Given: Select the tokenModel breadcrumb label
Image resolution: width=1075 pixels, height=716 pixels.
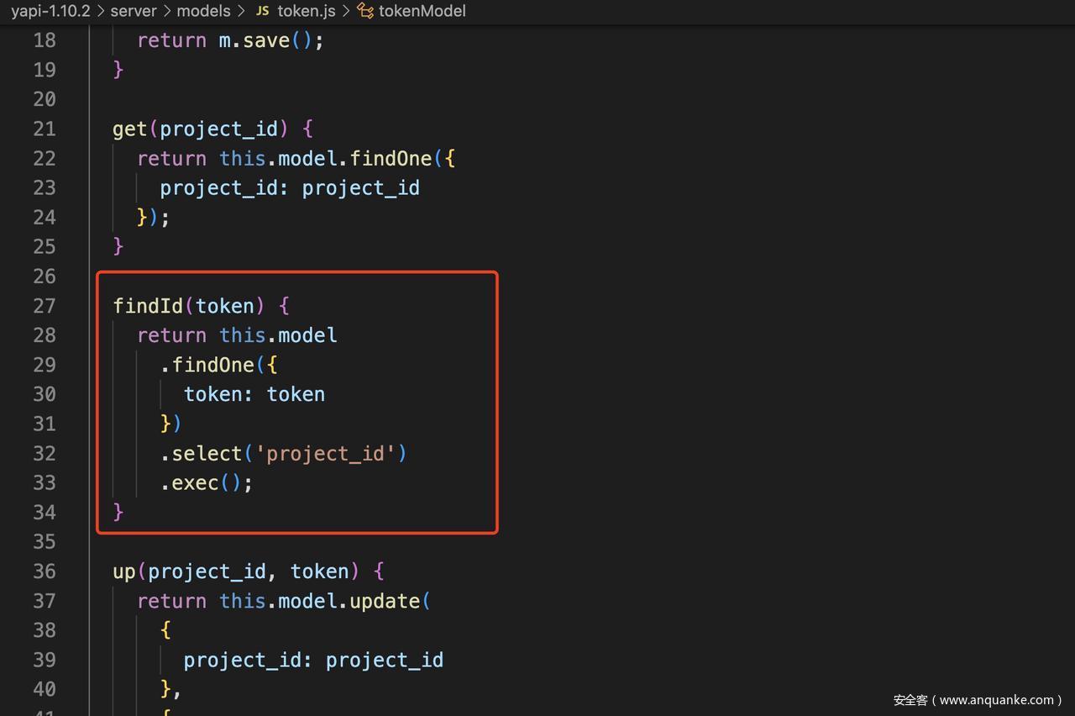Looking at the screenshot, I should (422, 11).
